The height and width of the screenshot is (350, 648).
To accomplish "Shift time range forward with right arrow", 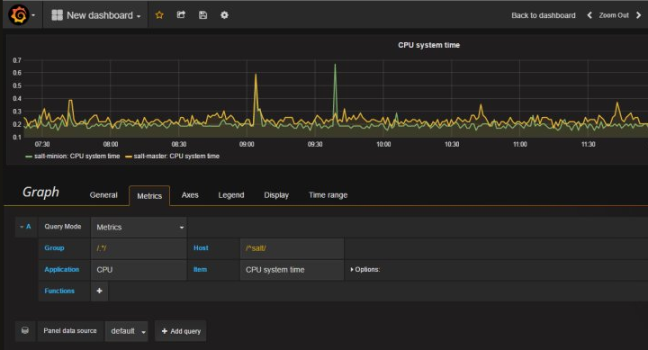I will [x=638, y=15].
